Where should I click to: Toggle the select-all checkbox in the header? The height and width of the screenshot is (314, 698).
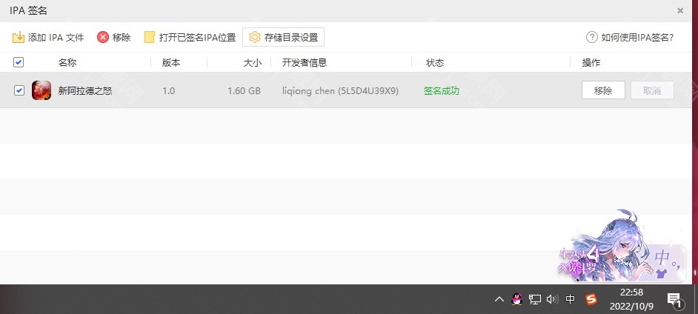19,62
